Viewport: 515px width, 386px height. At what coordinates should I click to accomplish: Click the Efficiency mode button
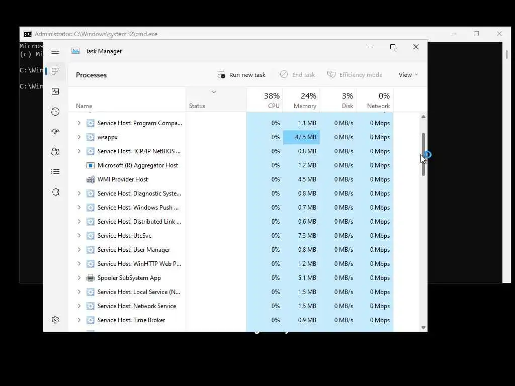coord(355,75)
